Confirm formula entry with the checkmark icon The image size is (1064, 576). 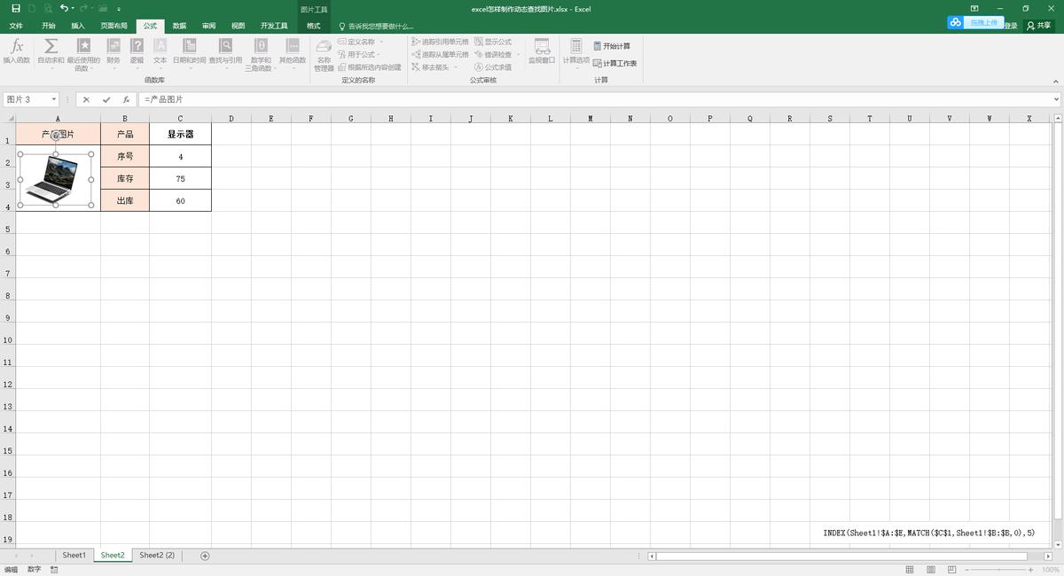[106, 100]
